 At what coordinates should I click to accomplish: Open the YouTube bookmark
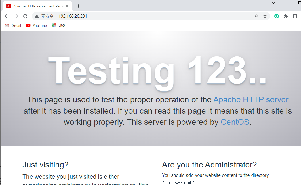[x=37, y=25]
